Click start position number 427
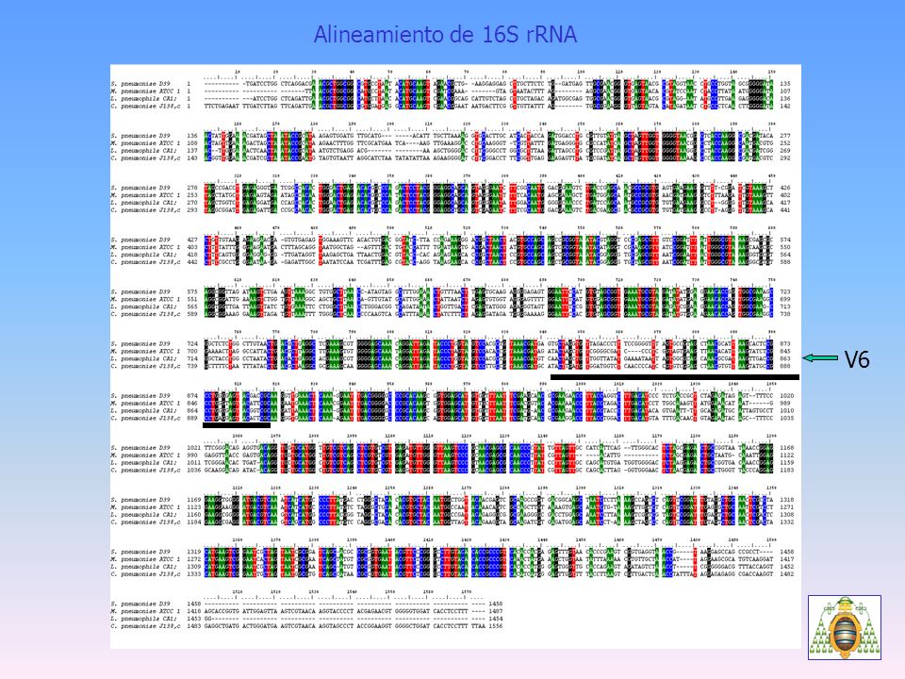Viewport: 905px width, 679px height. (192, 240)
